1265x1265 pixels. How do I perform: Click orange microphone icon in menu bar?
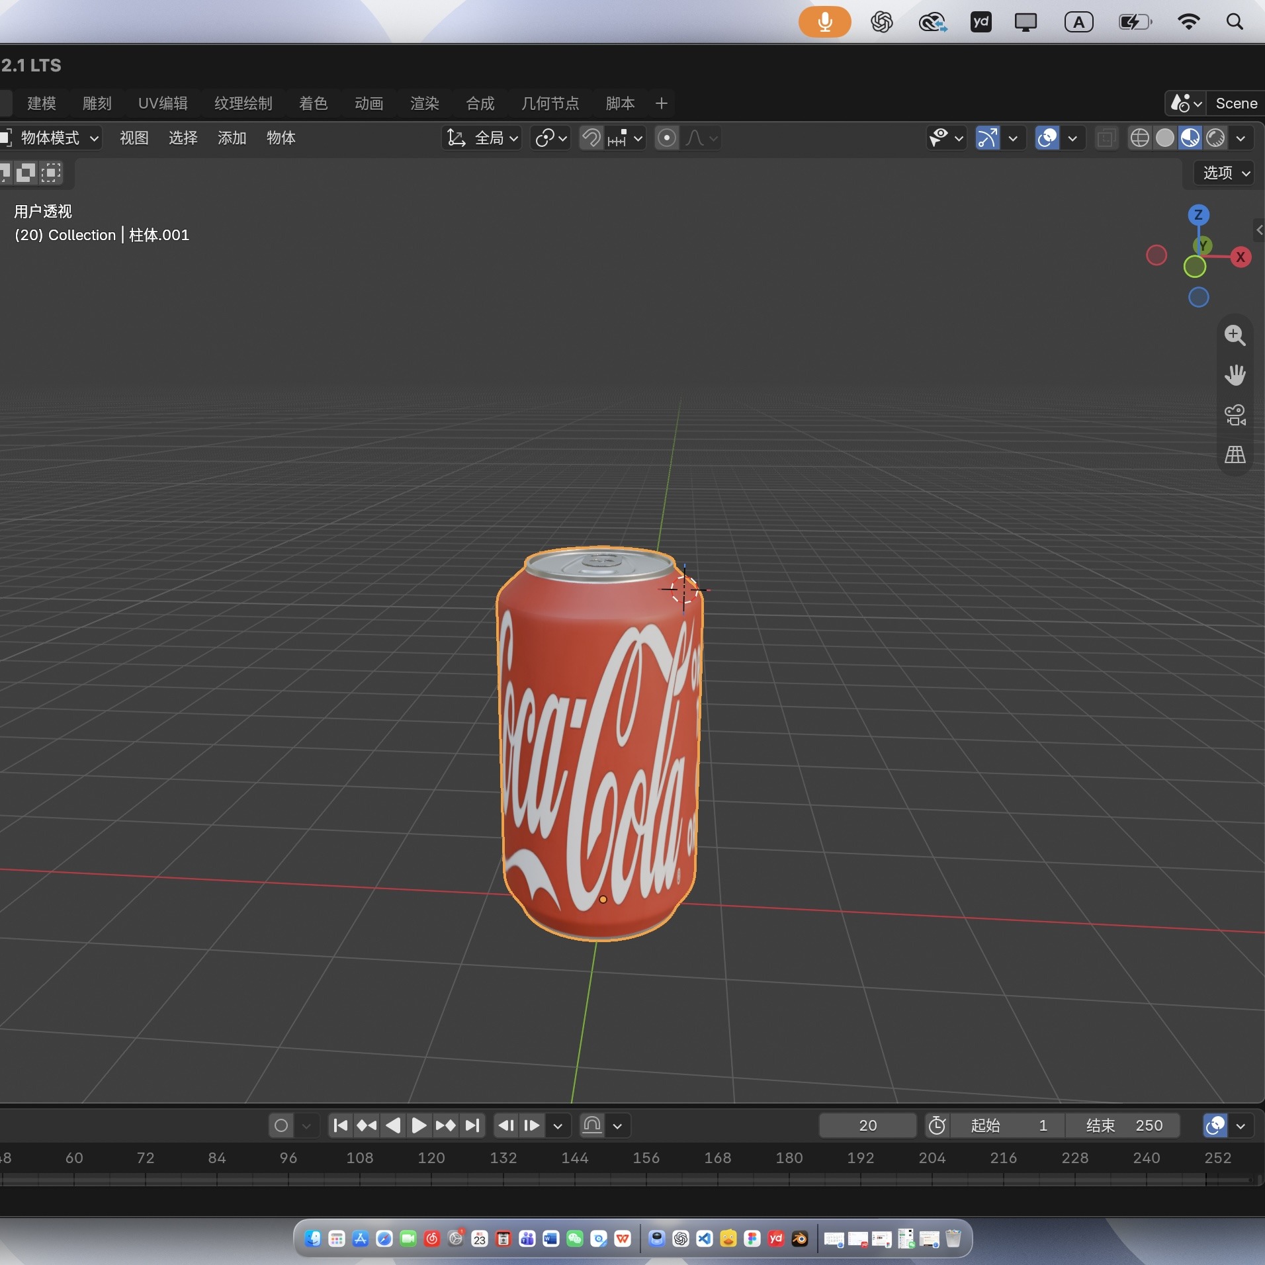click(x=825, y=22)
